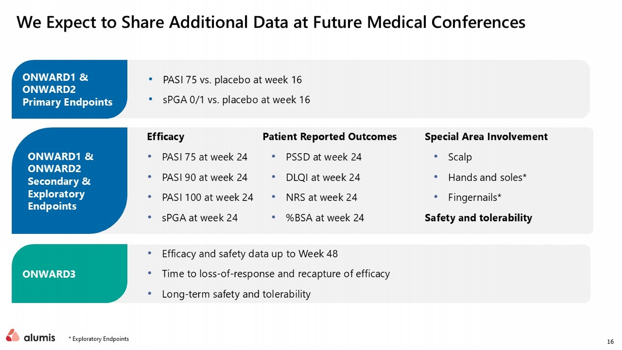The height and width of the screenshot is (350, 622).
Task: Click the PASI 75 vs. placebo bullet
Action: coord(232,80)
